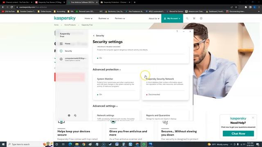Viewport: 262px width, 147px height.
Task: Switch to the Kaspersky Protection Chrome tab
Action: click(115, 2)
